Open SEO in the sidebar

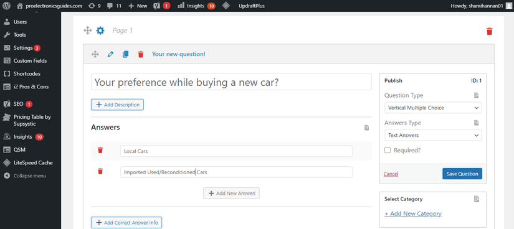pos(18,104)
